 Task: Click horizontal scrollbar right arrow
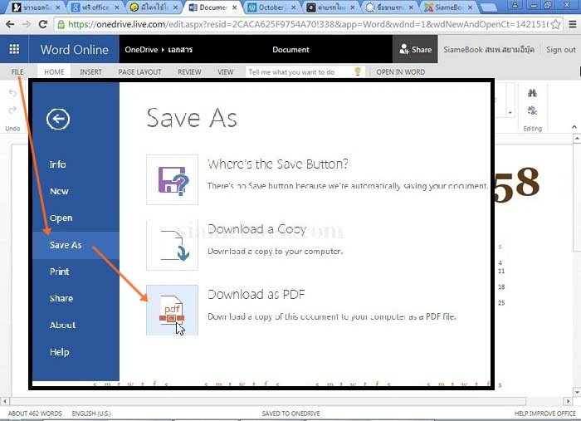(x=568, y=401)
